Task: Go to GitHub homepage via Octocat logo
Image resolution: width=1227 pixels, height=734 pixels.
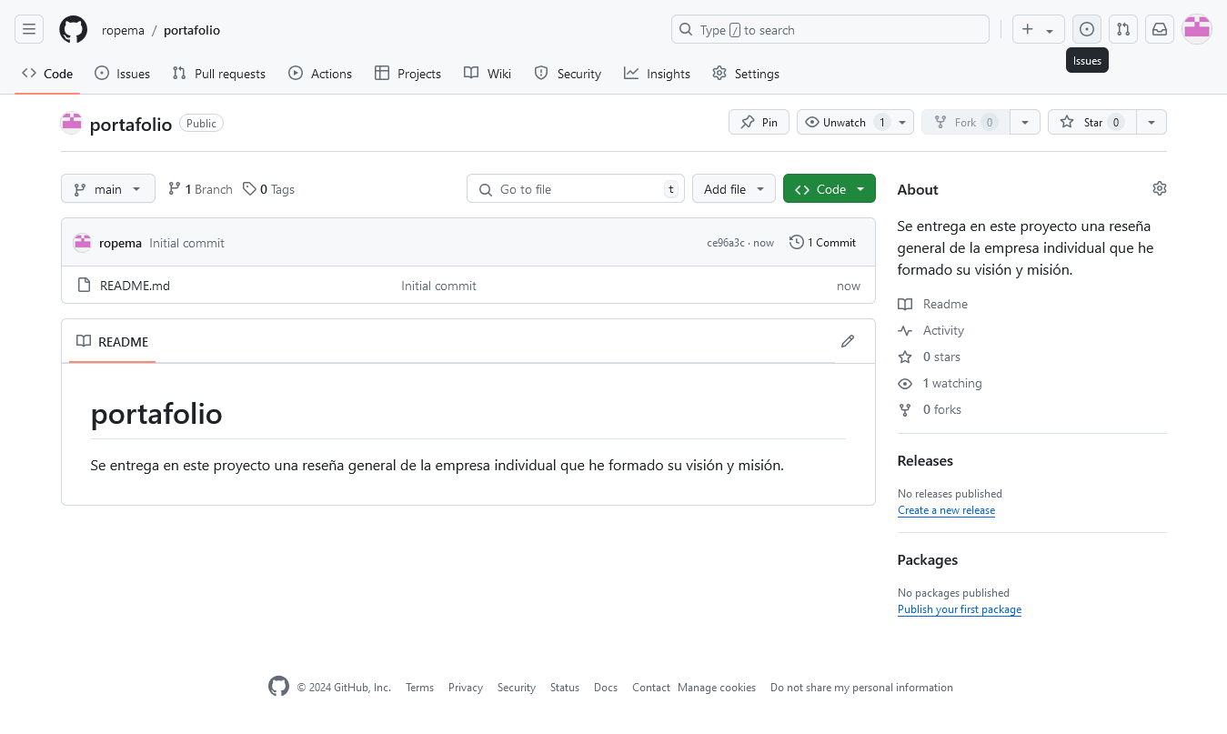Action: pos(73,29)
